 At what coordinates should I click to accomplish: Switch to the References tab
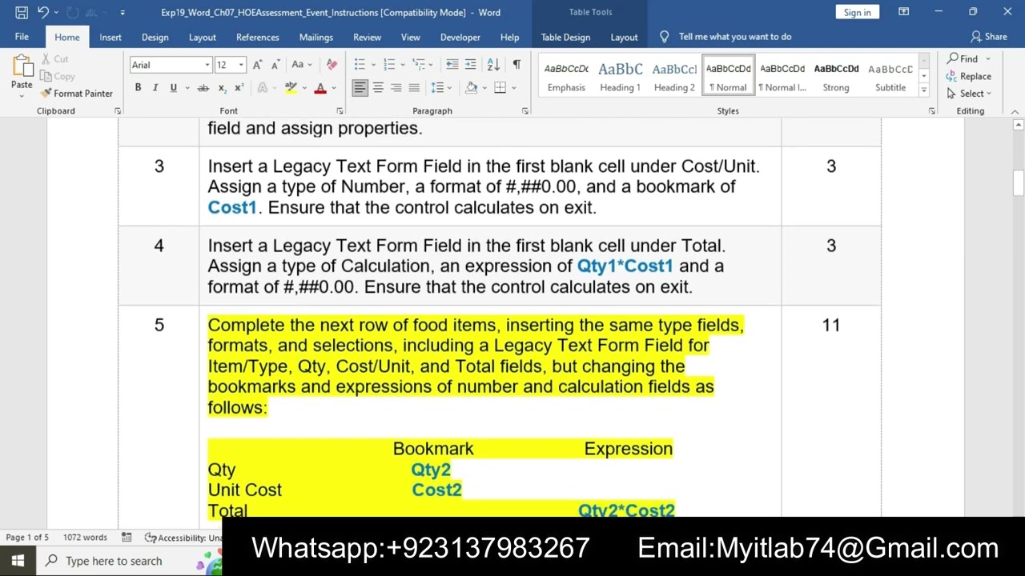pyautogui.click(x=258, y=37)
